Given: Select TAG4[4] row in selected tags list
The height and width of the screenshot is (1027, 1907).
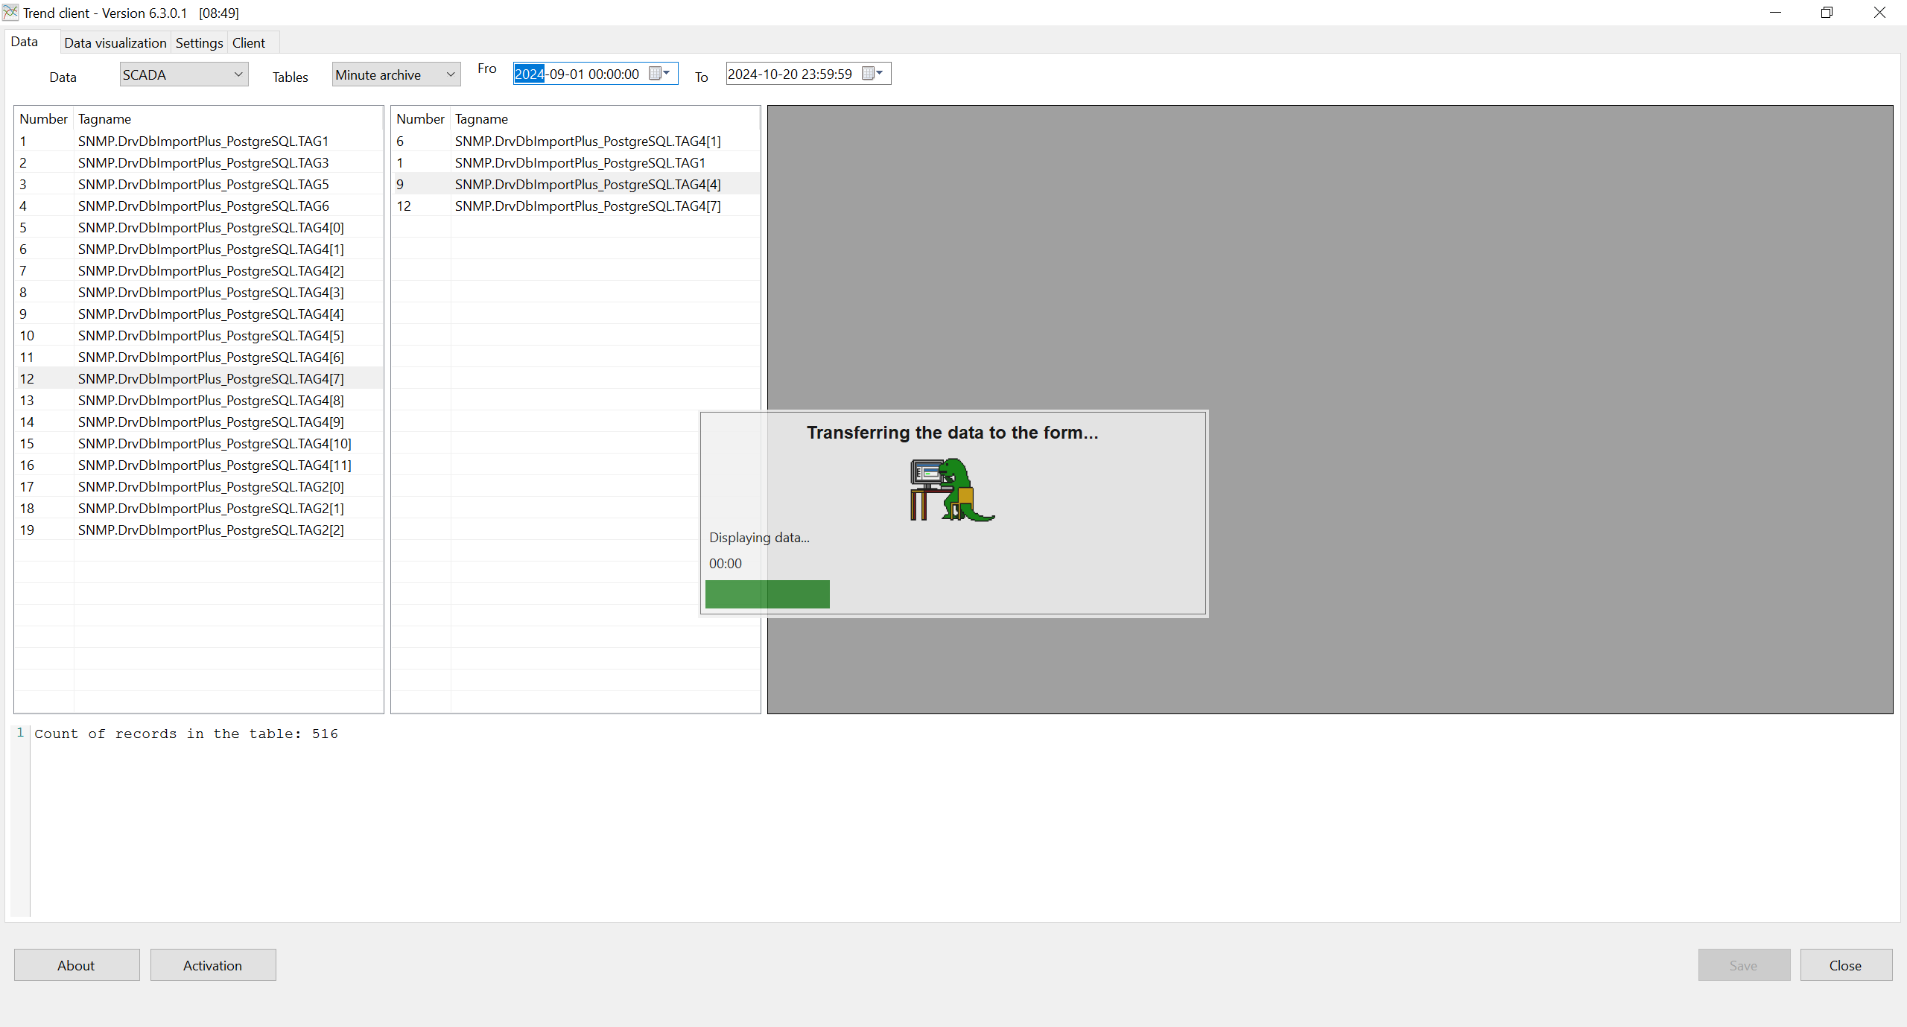Looking at the screenshot, I should click(x=587, y=184).
